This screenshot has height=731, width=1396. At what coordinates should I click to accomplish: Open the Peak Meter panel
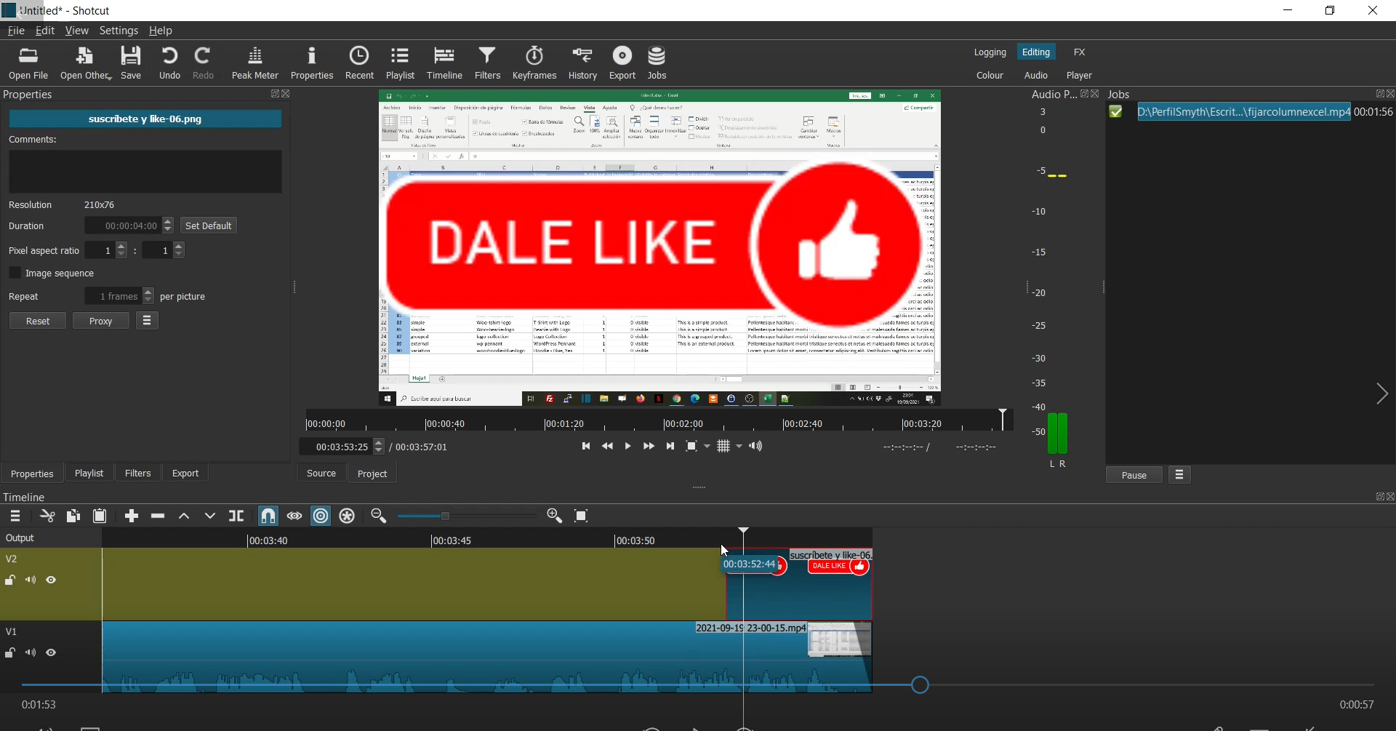click(x=254, y=63)
